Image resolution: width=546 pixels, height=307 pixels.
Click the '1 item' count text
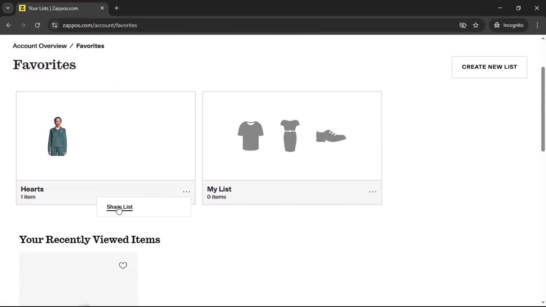tap(28, 197)
